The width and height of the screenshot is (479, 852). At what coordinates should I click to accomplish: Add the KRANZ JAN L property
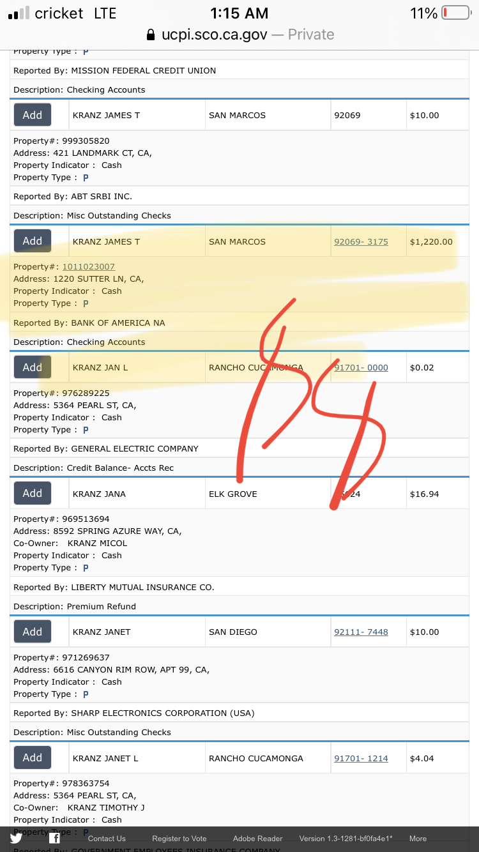click(33, 367)
